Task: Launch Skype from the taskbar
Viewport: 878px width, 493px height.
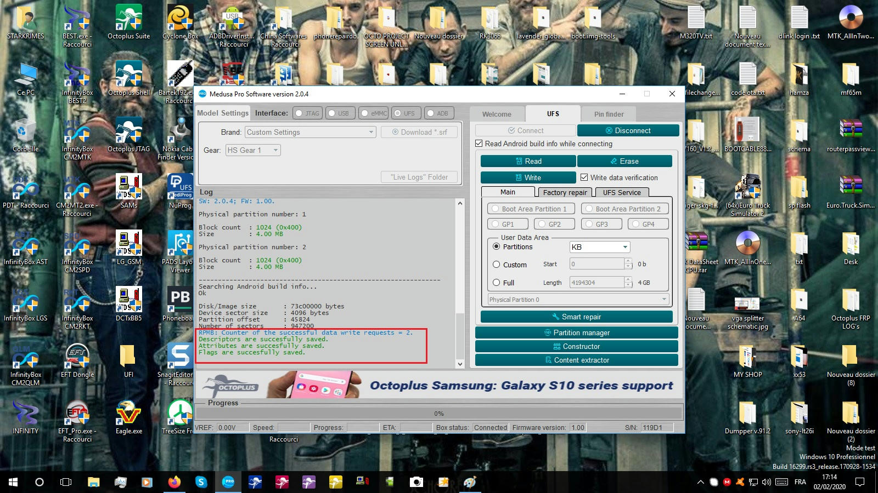Action: click(201, 482)
